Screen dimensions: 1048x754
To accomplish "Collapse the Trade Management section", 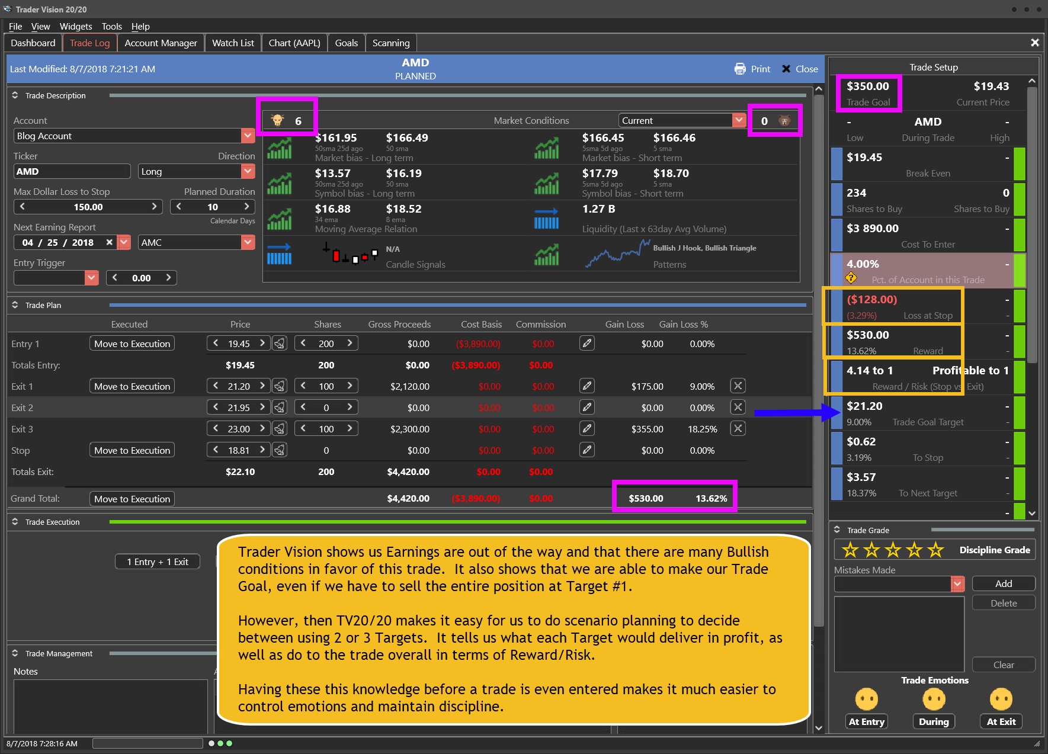I will [15, 653].
